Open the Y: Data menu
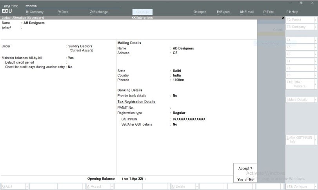The height and width of the screenshot is (190, 318). click(x=63, y=12)
